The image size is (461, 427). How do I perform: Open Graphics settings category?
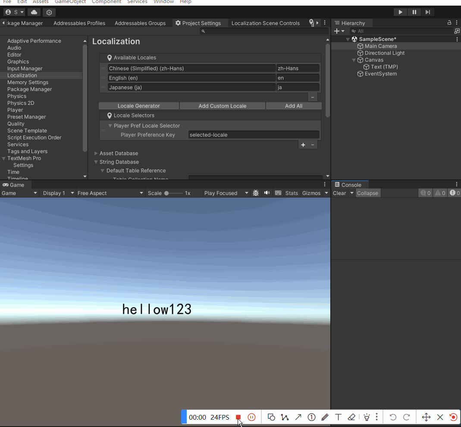[x=18, y=61]
